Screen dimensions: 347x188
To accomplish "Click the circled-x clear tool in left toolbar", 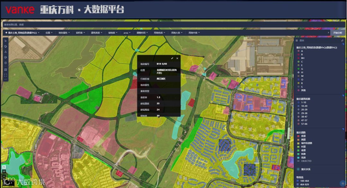I will (5, 63).
